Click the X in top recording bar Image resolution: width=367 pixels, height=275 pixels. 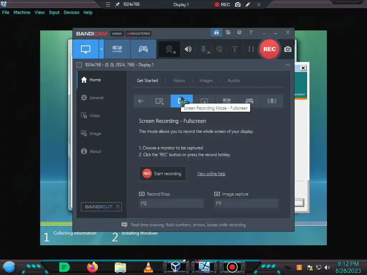259,4
